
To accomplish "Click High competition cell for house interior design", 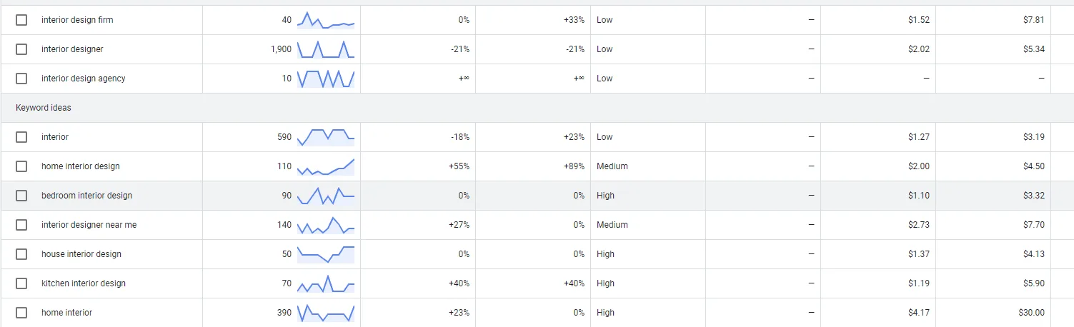I will point(605,254).
